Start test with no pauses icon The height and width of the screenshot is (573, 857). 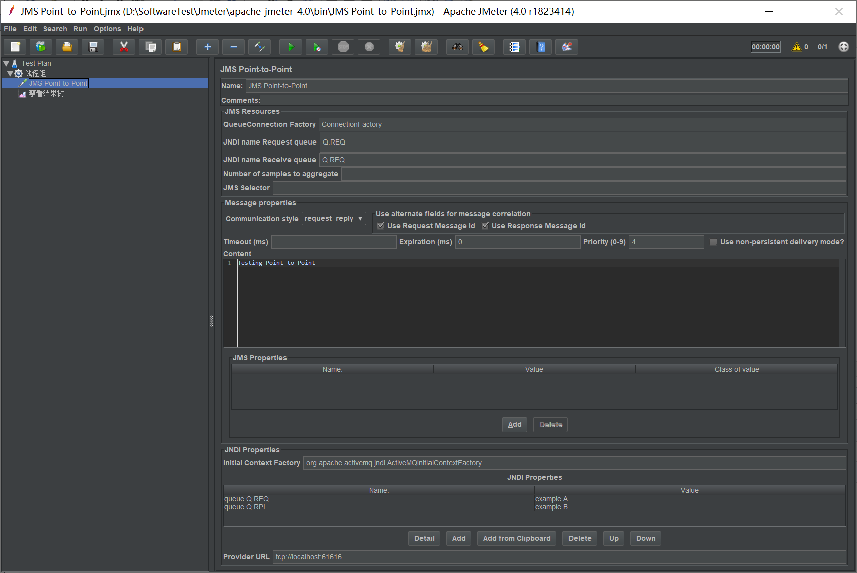click(x=317, y=47)
